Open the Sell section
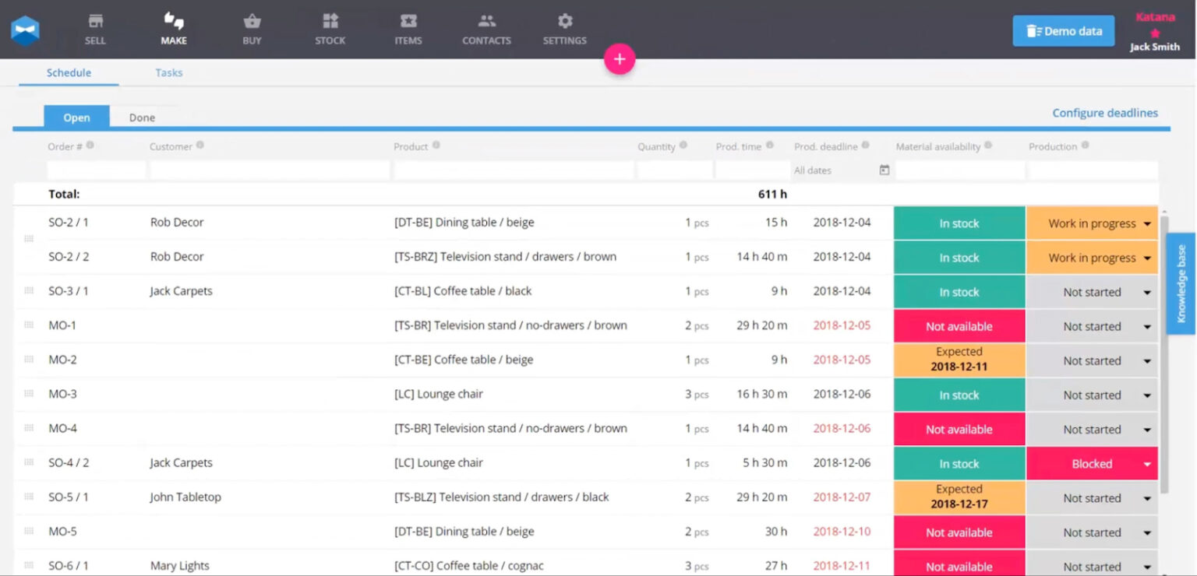1197x576 pixels. 95,29
